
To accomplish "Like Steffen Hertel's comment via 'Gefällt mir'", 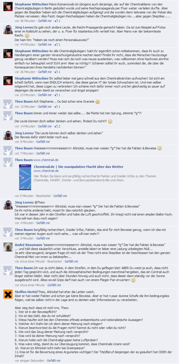I will point(54,361).
